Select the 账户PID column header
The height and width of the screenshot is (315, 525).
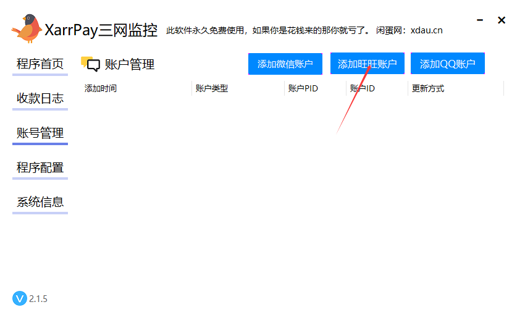click(303, 88)
